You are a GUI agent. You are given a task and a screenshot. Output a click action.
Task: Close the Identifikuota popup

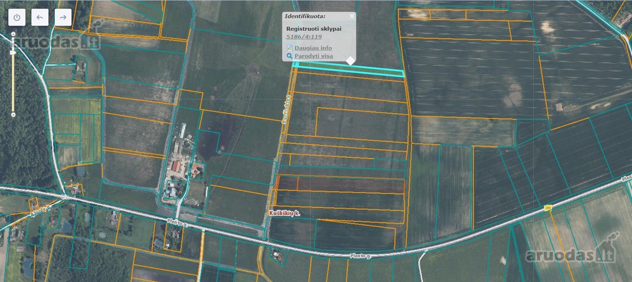coord(352,16)
